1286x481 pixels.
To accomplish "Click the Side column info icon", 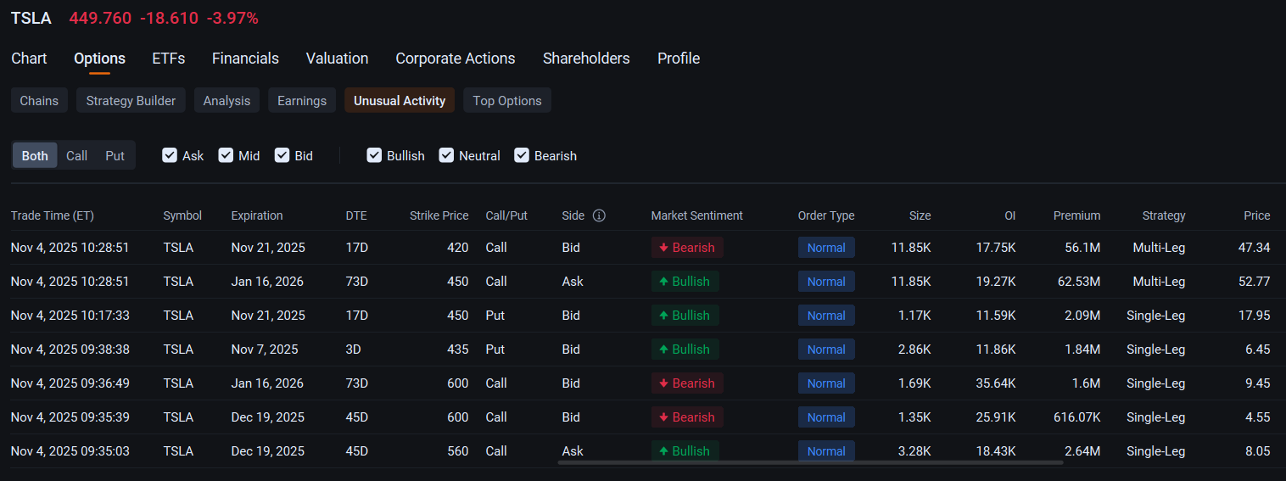I will click(599, 215).
